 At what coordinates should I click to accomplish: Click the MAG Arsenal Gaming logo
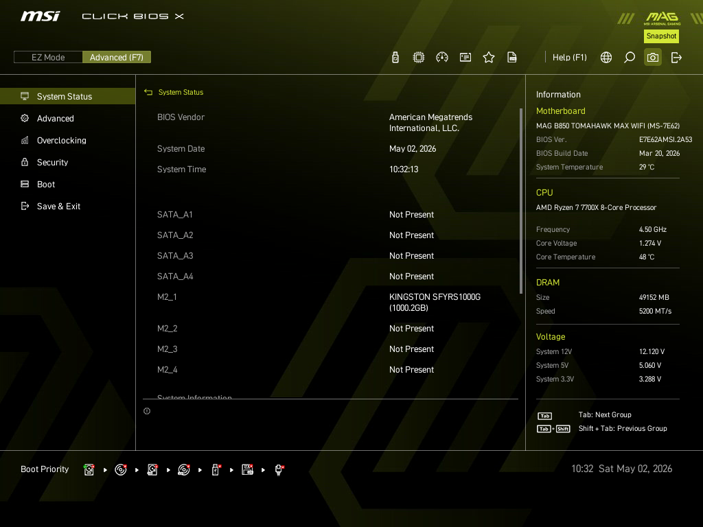[x=662, y=19]
